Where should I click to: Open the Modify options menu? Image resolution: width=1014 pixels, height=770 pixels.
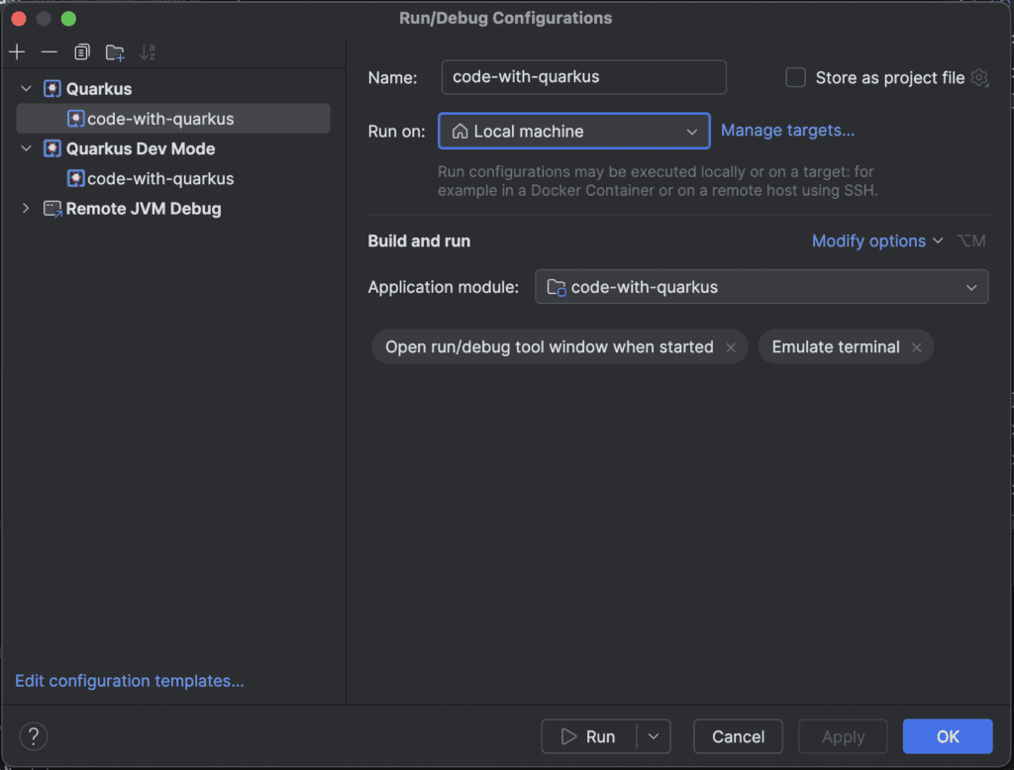(877, 241)
